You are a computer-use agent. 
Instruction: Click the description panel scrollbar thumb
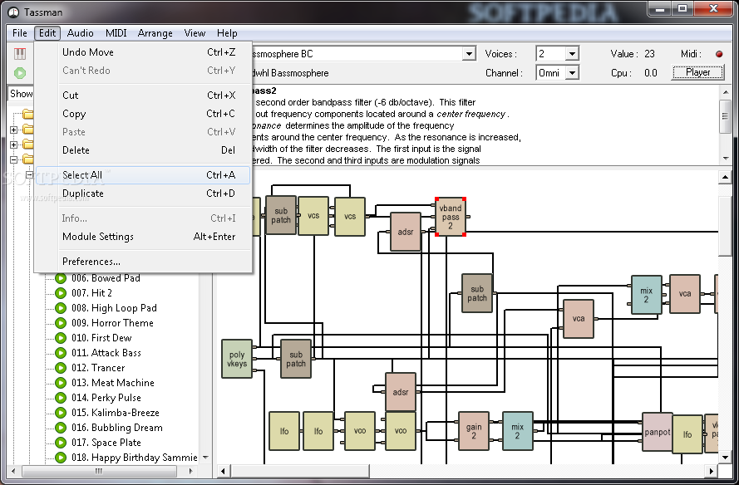[x=726, y=116]
